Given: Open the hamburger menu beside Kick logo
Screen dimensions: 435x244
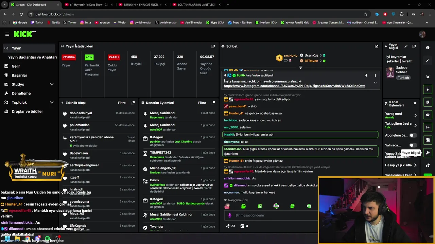Looking at the screenshot, I should click(x=7, y=34).
